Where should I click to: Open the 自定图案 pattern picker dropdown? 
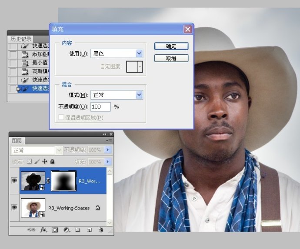(x=140, y=67)
